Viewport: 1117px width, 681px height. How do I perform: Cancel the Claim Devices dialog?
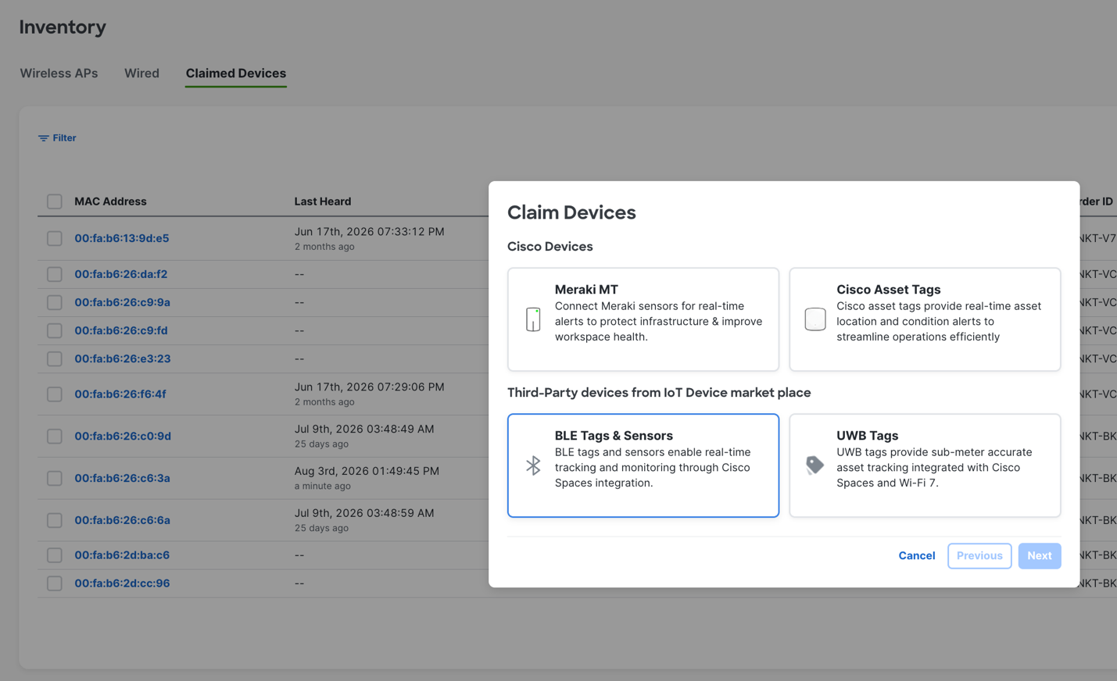click(917, 556)
